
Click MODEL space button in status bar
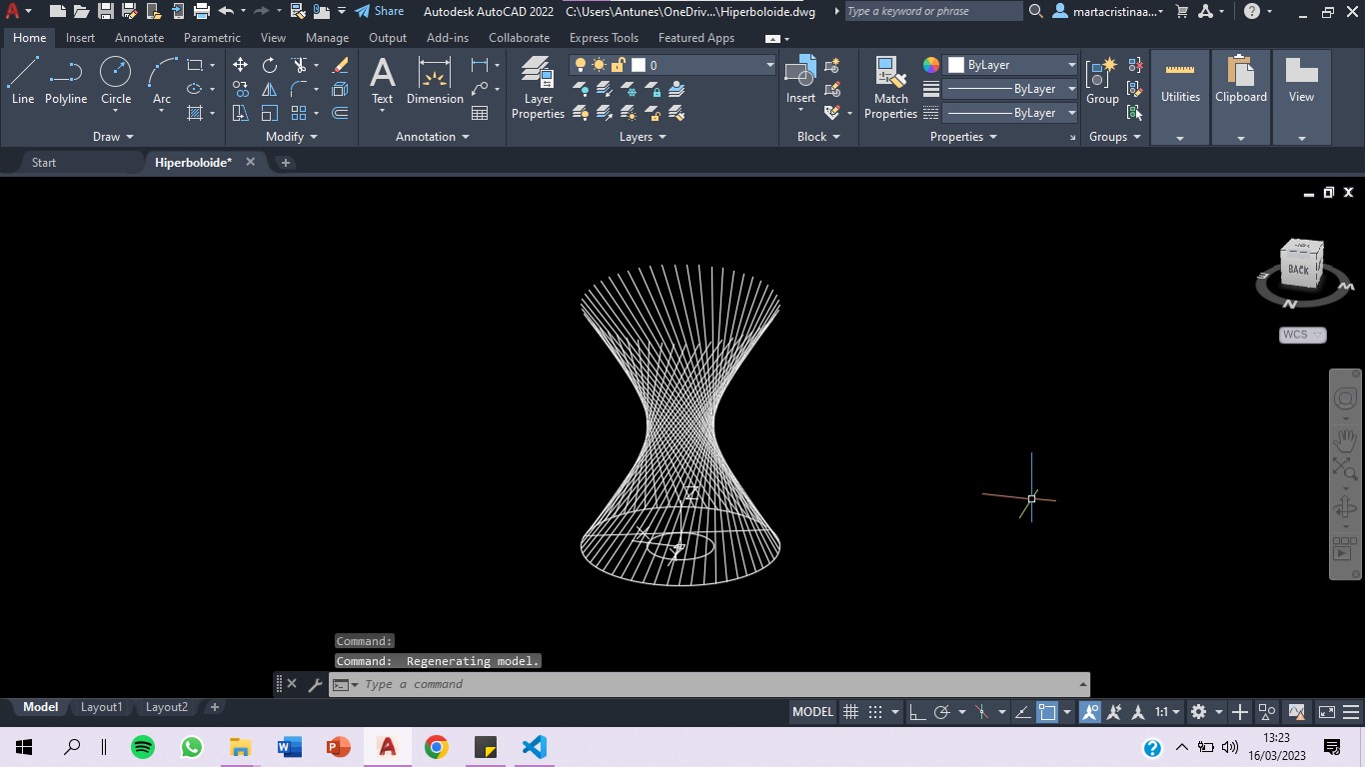812,712
